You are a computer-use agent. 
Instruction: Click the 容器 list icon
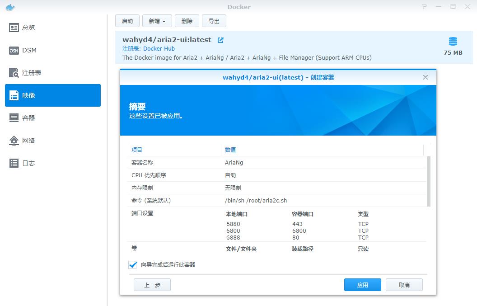[14, 118]
